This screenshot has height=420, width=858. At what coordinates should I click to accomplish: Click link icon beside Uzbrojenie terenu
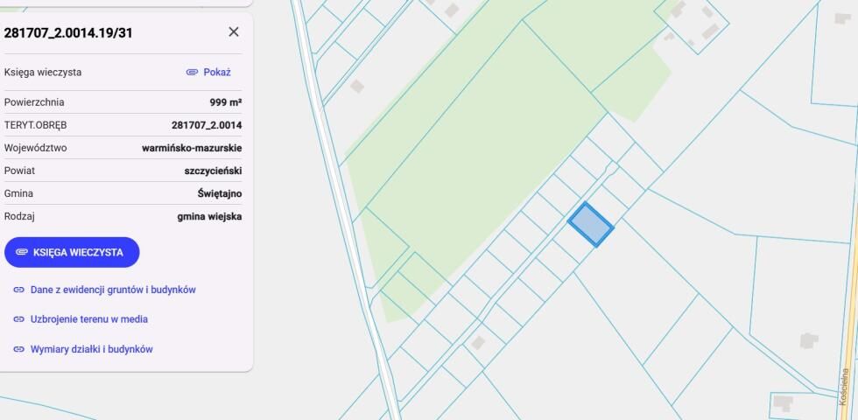[x=18, y=319]
